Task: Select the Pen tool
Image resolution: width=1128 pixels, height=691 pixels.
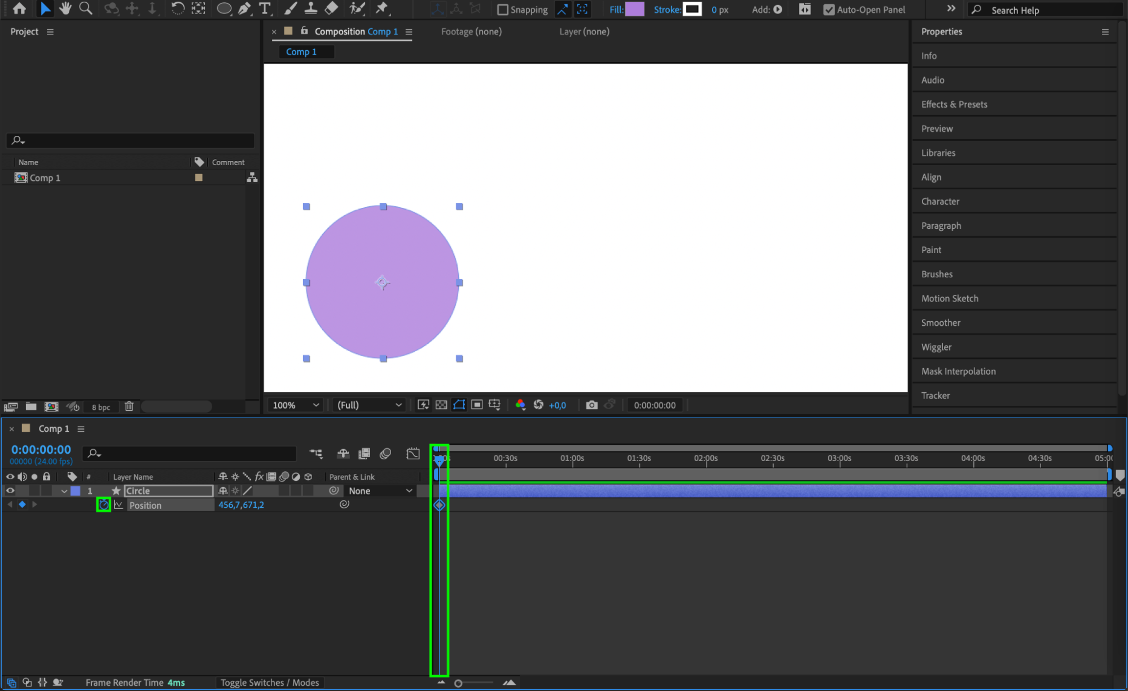Action: [x=244, y=8]
